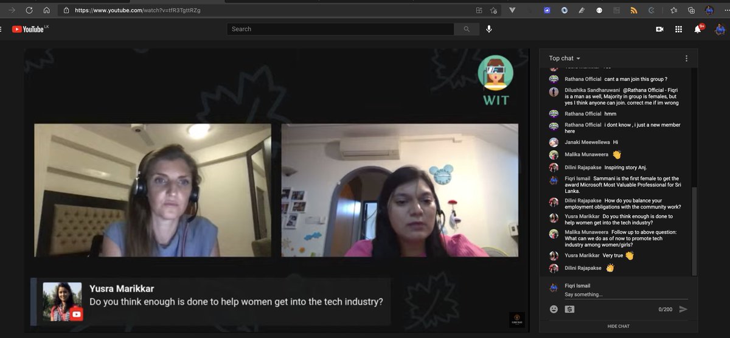Viewport: 730px width, 338px height.
Task: Open the browser home page icon
Action: [47, 10]
